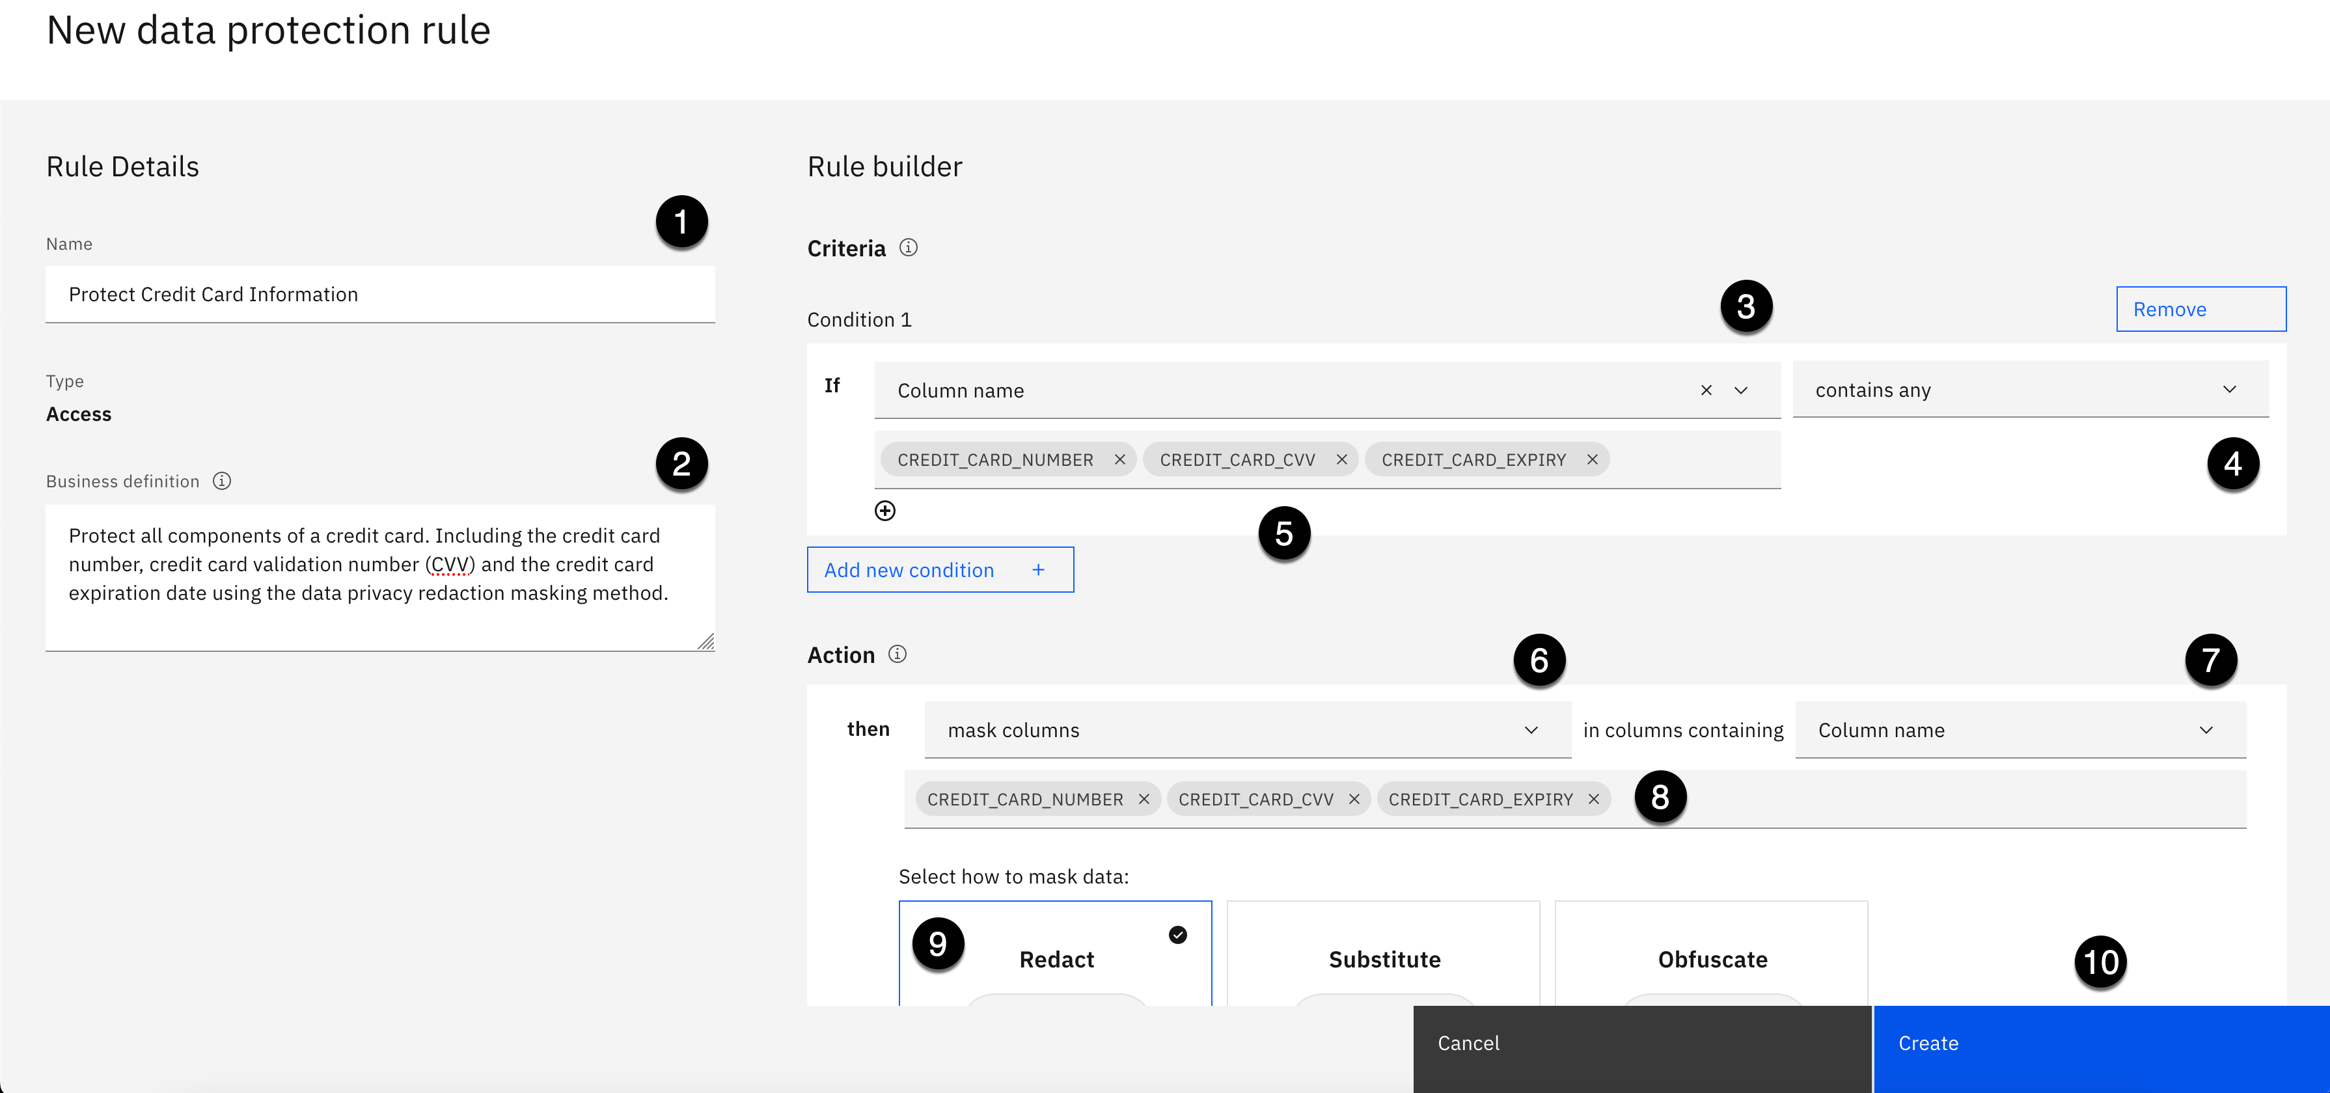Select the Redact masking option

(x=1056, y=958)
